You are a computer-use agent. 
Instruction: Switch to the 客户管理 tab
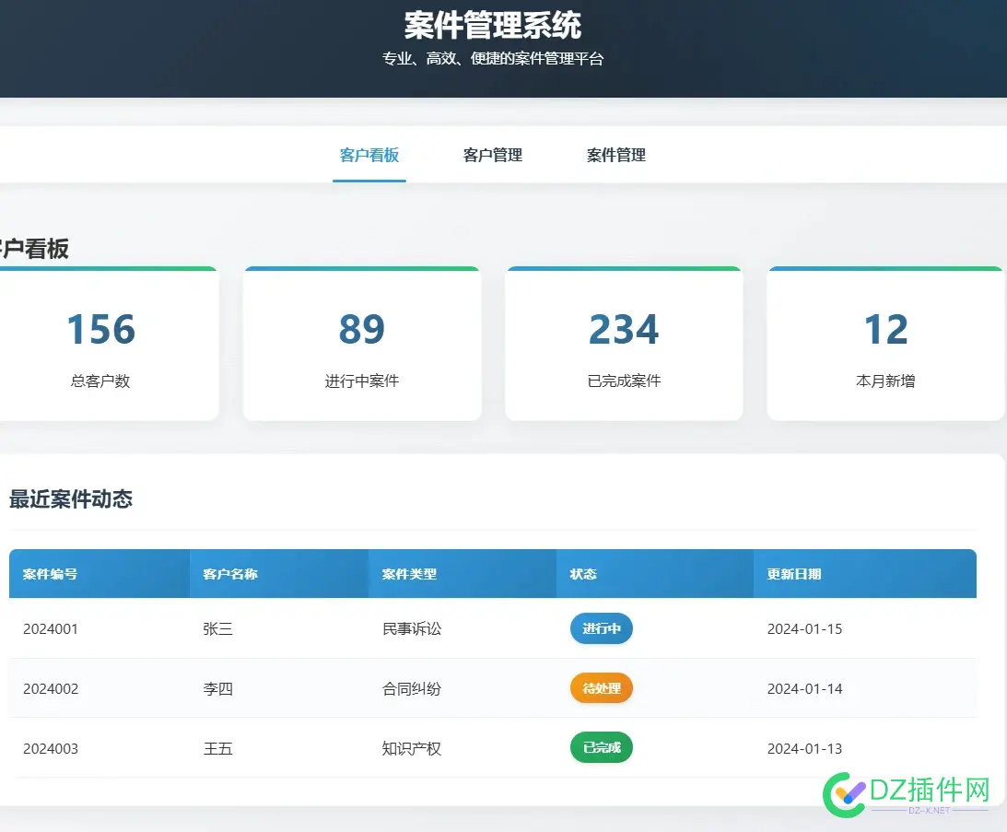[x=492, y=155]
